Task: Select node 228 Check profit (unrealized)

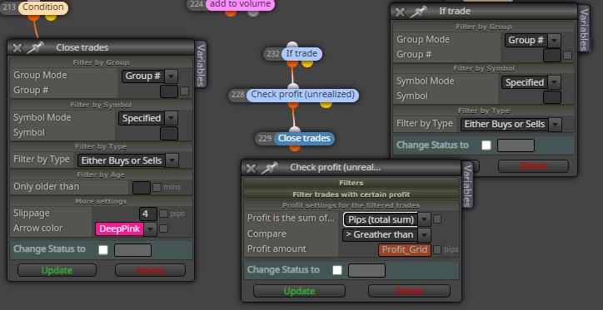Action: 302,95
